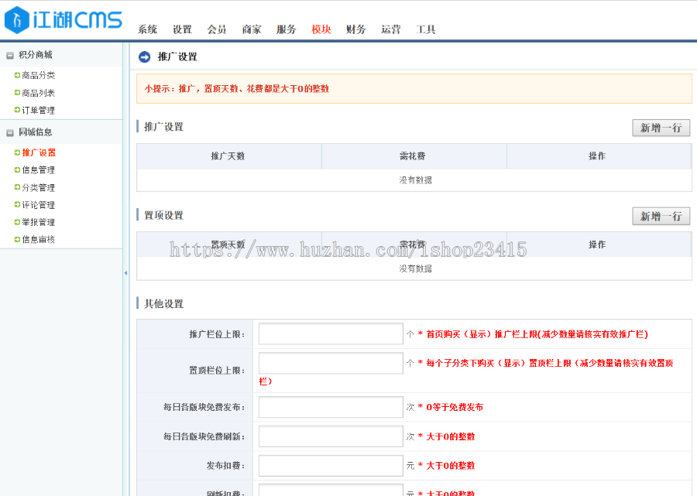697x496 pixels.
Task: Click the 0等于免费发布 hint text
Action: [455, 407]
